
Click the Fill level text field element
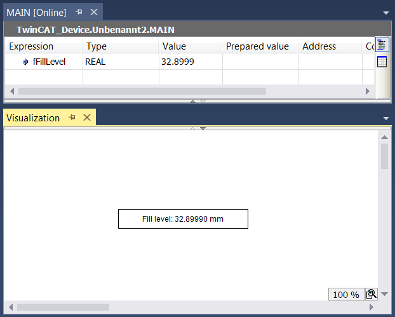pyautogui.click(x=183, y=219)
